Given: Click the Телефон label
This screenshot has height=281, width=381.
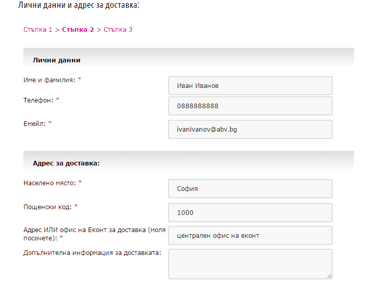Looking at the screenshot, I should 41,100.
